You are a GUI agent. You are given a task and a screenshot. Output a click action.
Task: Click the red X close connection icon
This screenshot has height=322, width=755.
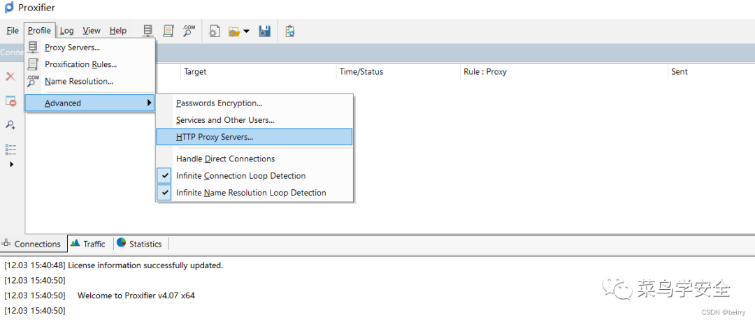pos(10,77)
